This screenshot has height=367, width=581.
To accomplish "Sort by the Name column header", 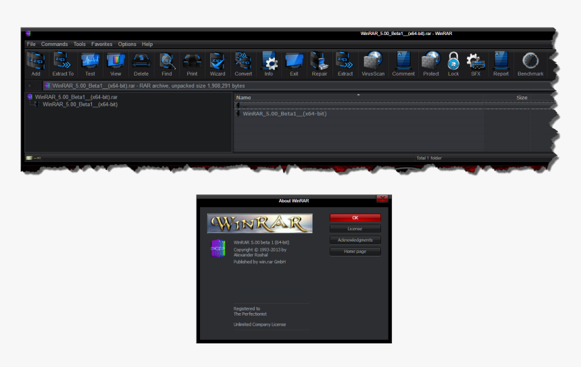I will [x=359, y=97].
